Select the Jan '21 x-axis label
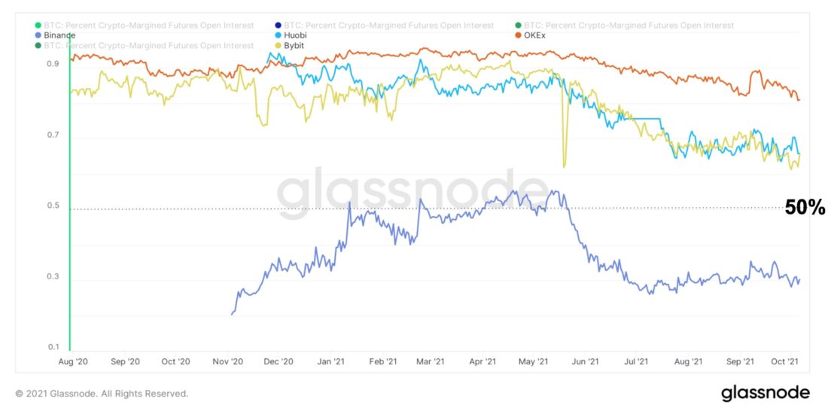 click(332, 362)
